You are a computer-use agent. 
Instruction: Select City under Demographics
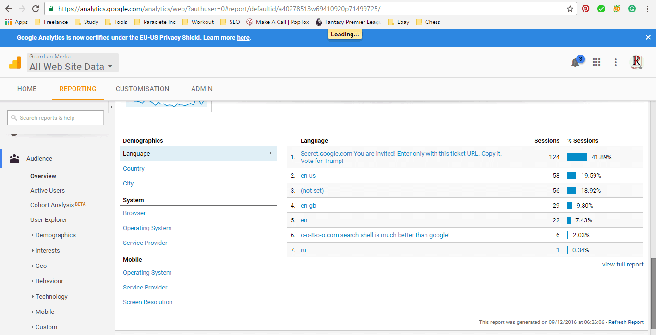point(128,184)
